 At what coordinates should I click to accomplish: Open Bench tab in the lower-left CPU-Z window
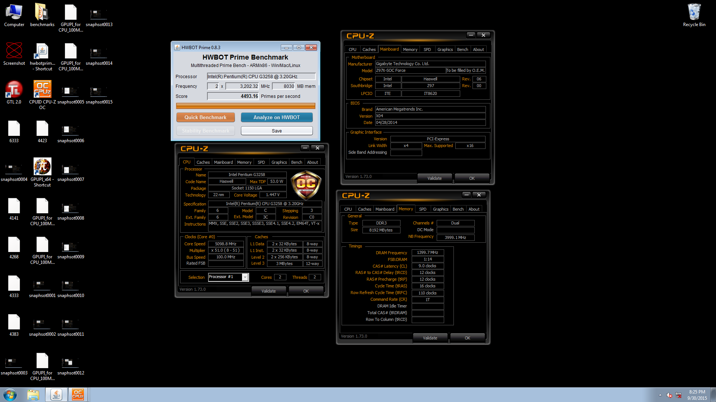click(296, 162)
